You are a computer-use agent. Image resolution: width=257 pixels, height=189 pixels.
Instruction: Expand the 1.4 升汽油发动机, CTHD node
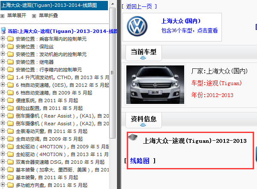click(3, 77)
